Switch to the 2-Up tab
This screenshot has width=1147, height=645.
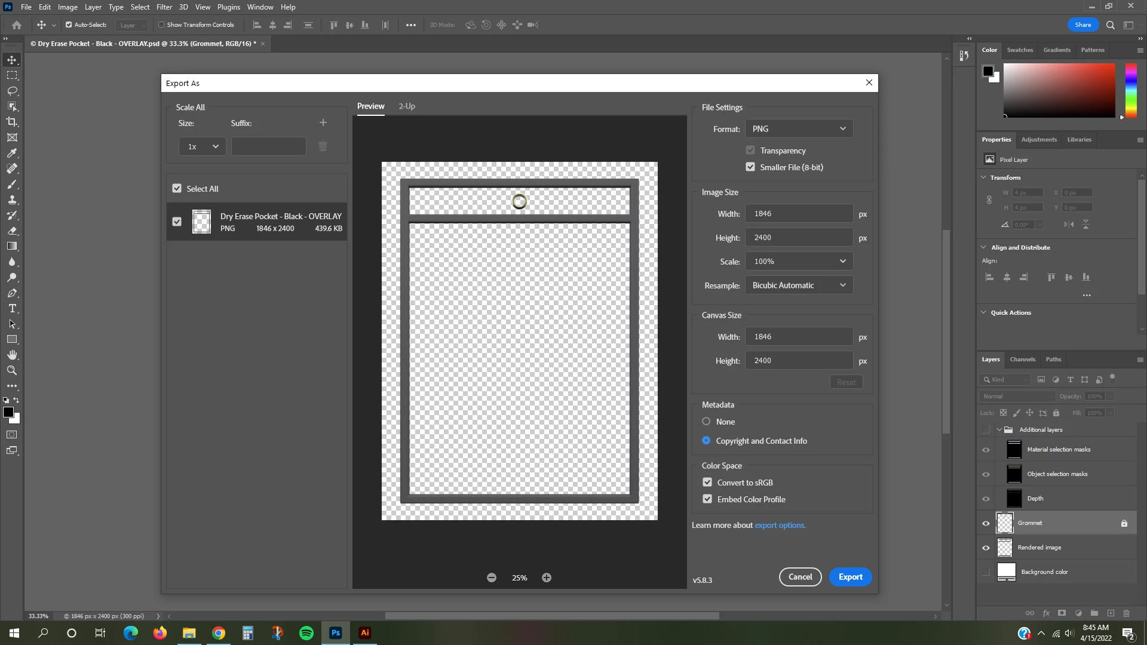coord(407,106)
